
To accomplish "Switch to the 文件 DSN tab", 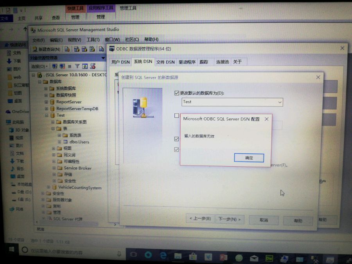I will (x=165, y=62).
